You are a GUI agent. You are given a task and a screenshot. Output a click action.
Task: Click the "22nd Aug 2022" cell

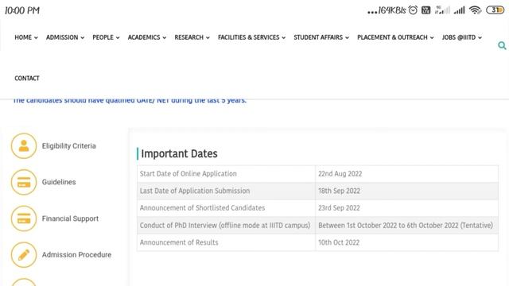click(x=406, y=174)
